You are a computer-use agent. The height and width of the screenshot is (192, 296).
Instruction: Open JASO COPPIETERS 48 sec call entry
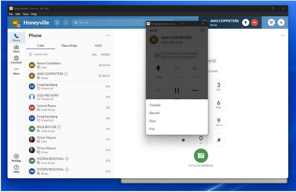coord(69,75)
